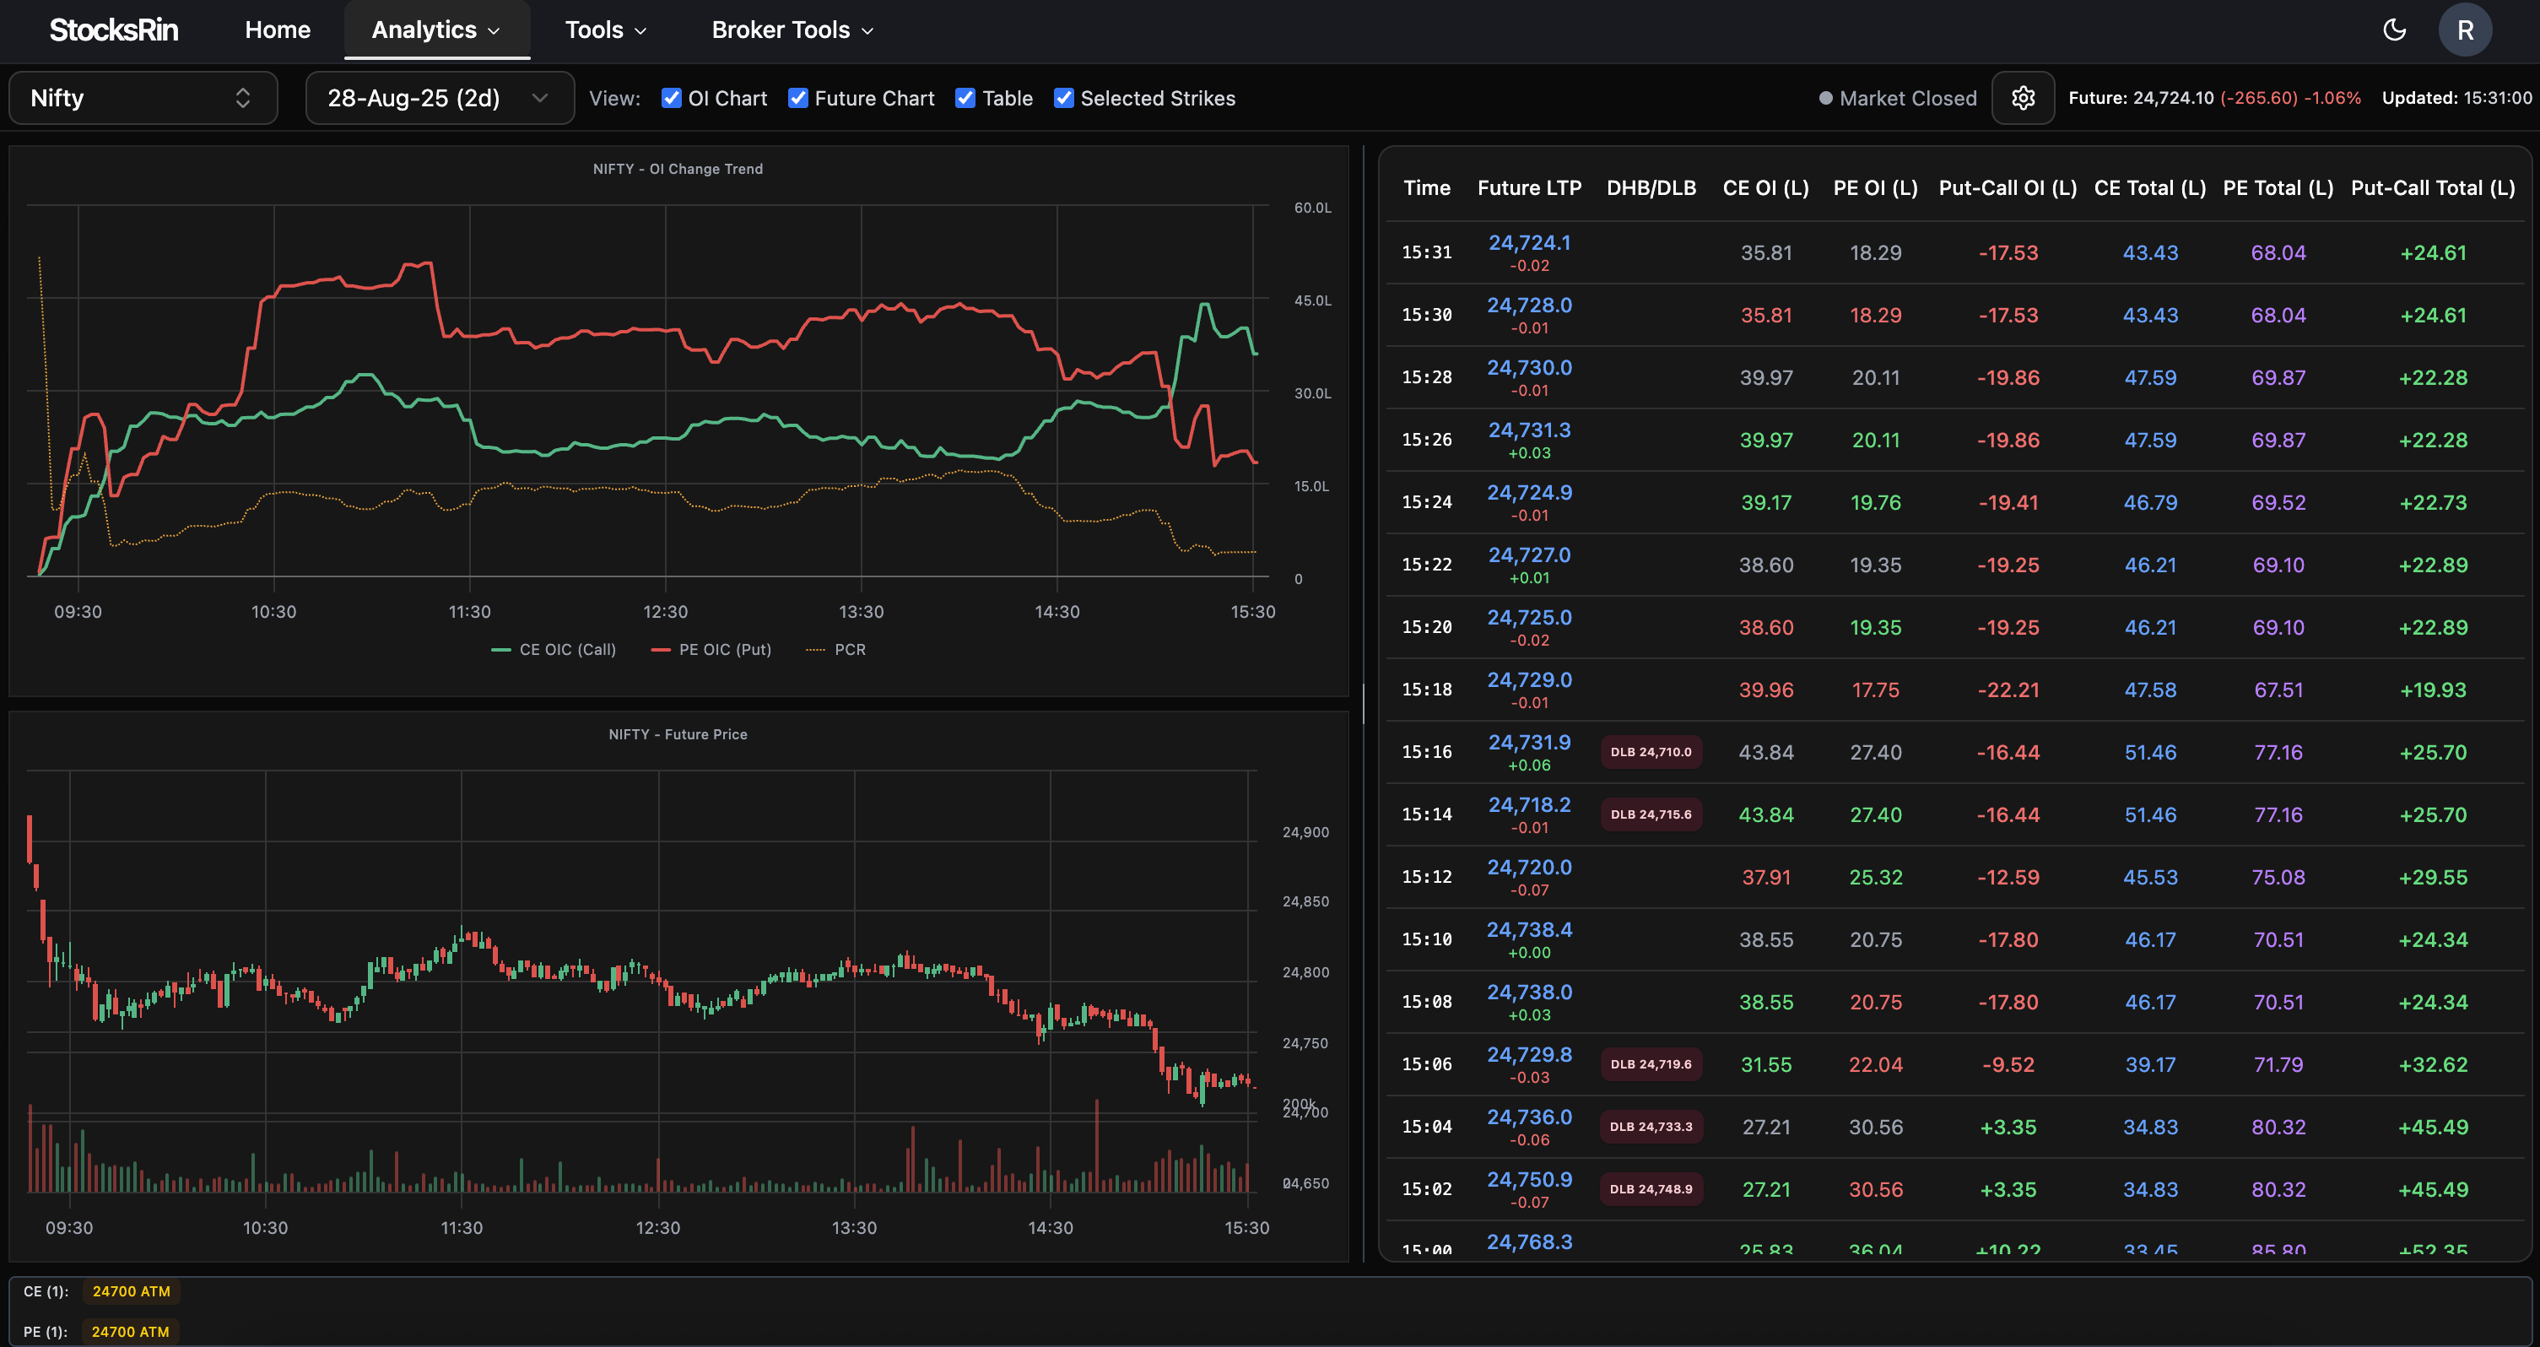Click Future LTP 24,738.4 at 15:10
The image size is (2540, 1347).
[x=1529, y=929]
